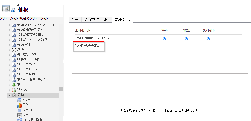Click the 外部コンテキスト entity icon
The height and width of the screenshot is (121, 251).
(x=14, y=55)
